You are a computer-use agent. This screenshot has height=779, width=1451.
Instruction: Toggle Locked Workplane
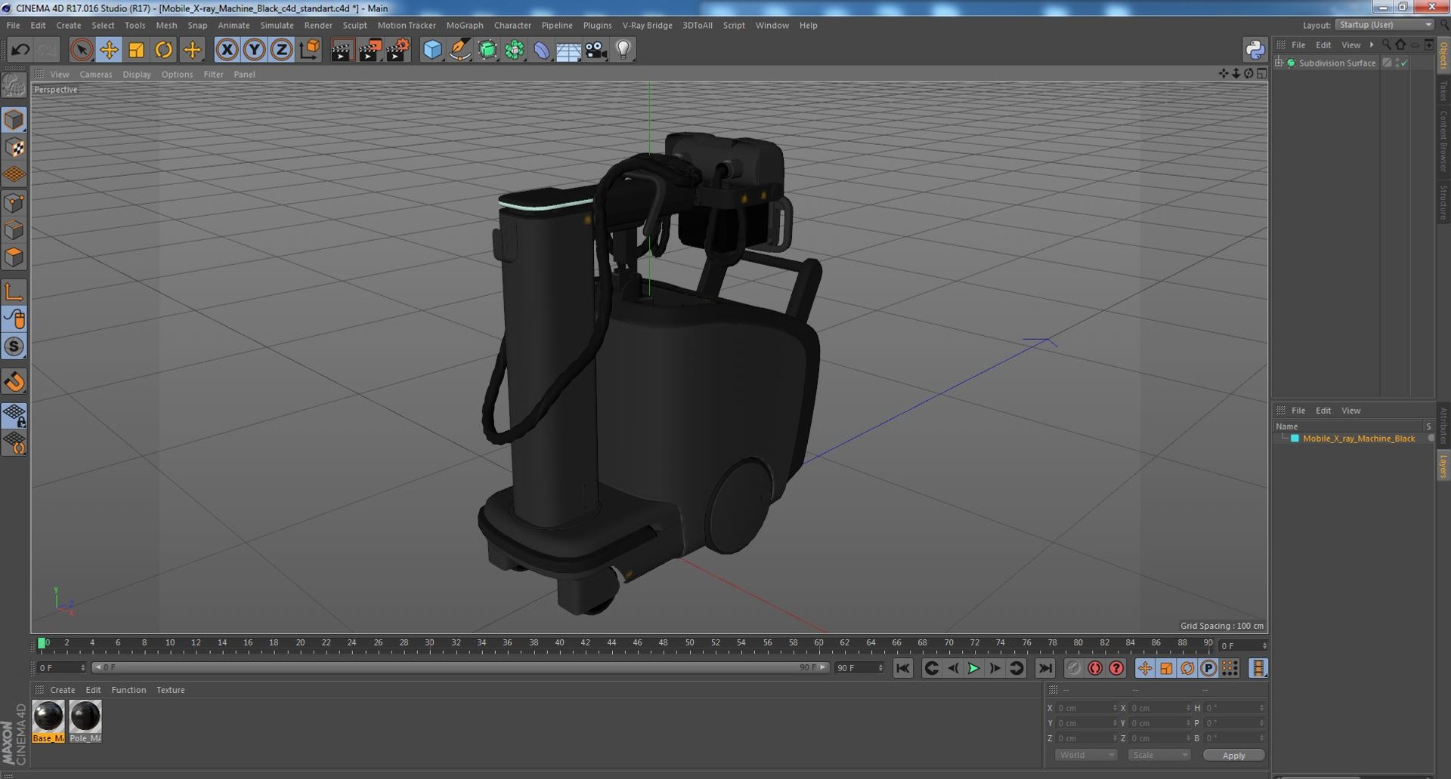pyautogui.click(x=14, y=415)
